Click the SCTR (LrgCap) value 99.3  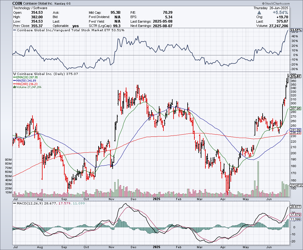(117, 26)
